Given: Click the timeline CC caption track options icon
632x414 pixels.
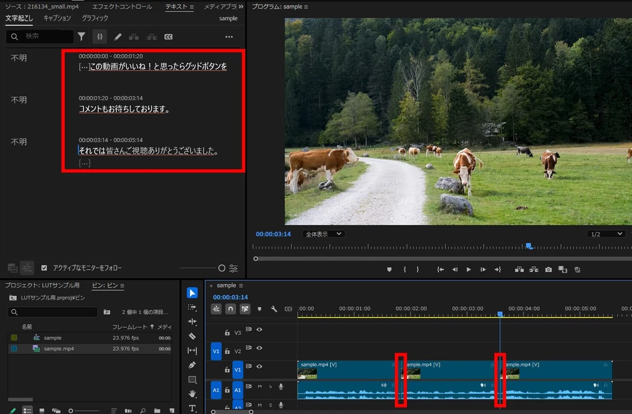Looking at the screenshot, I should point(288,309).
